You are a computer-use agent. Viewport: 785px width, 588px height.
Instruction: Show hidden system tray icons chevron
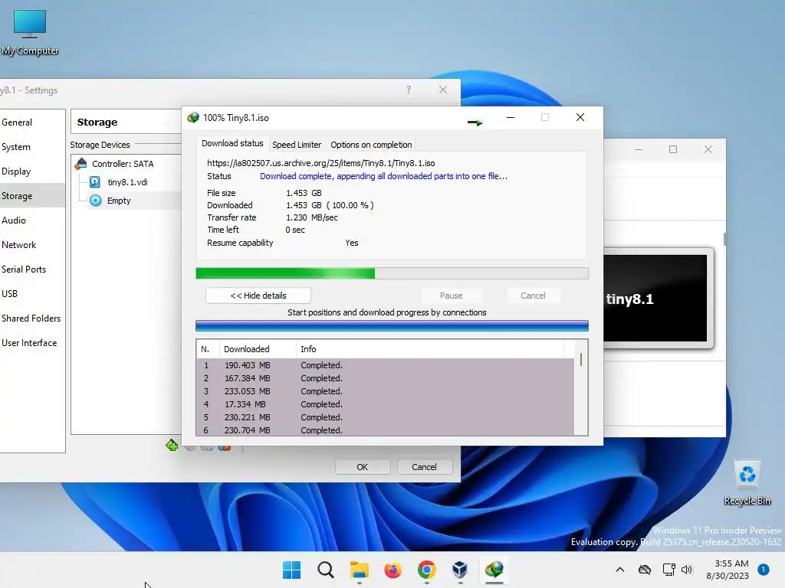619,570
